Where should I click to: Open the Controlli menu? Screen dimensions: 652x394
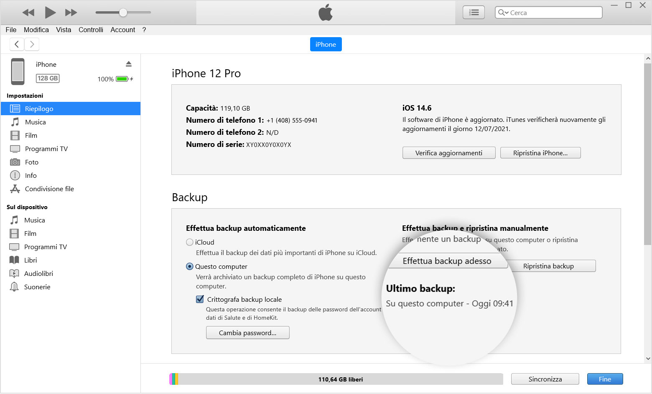91,30
